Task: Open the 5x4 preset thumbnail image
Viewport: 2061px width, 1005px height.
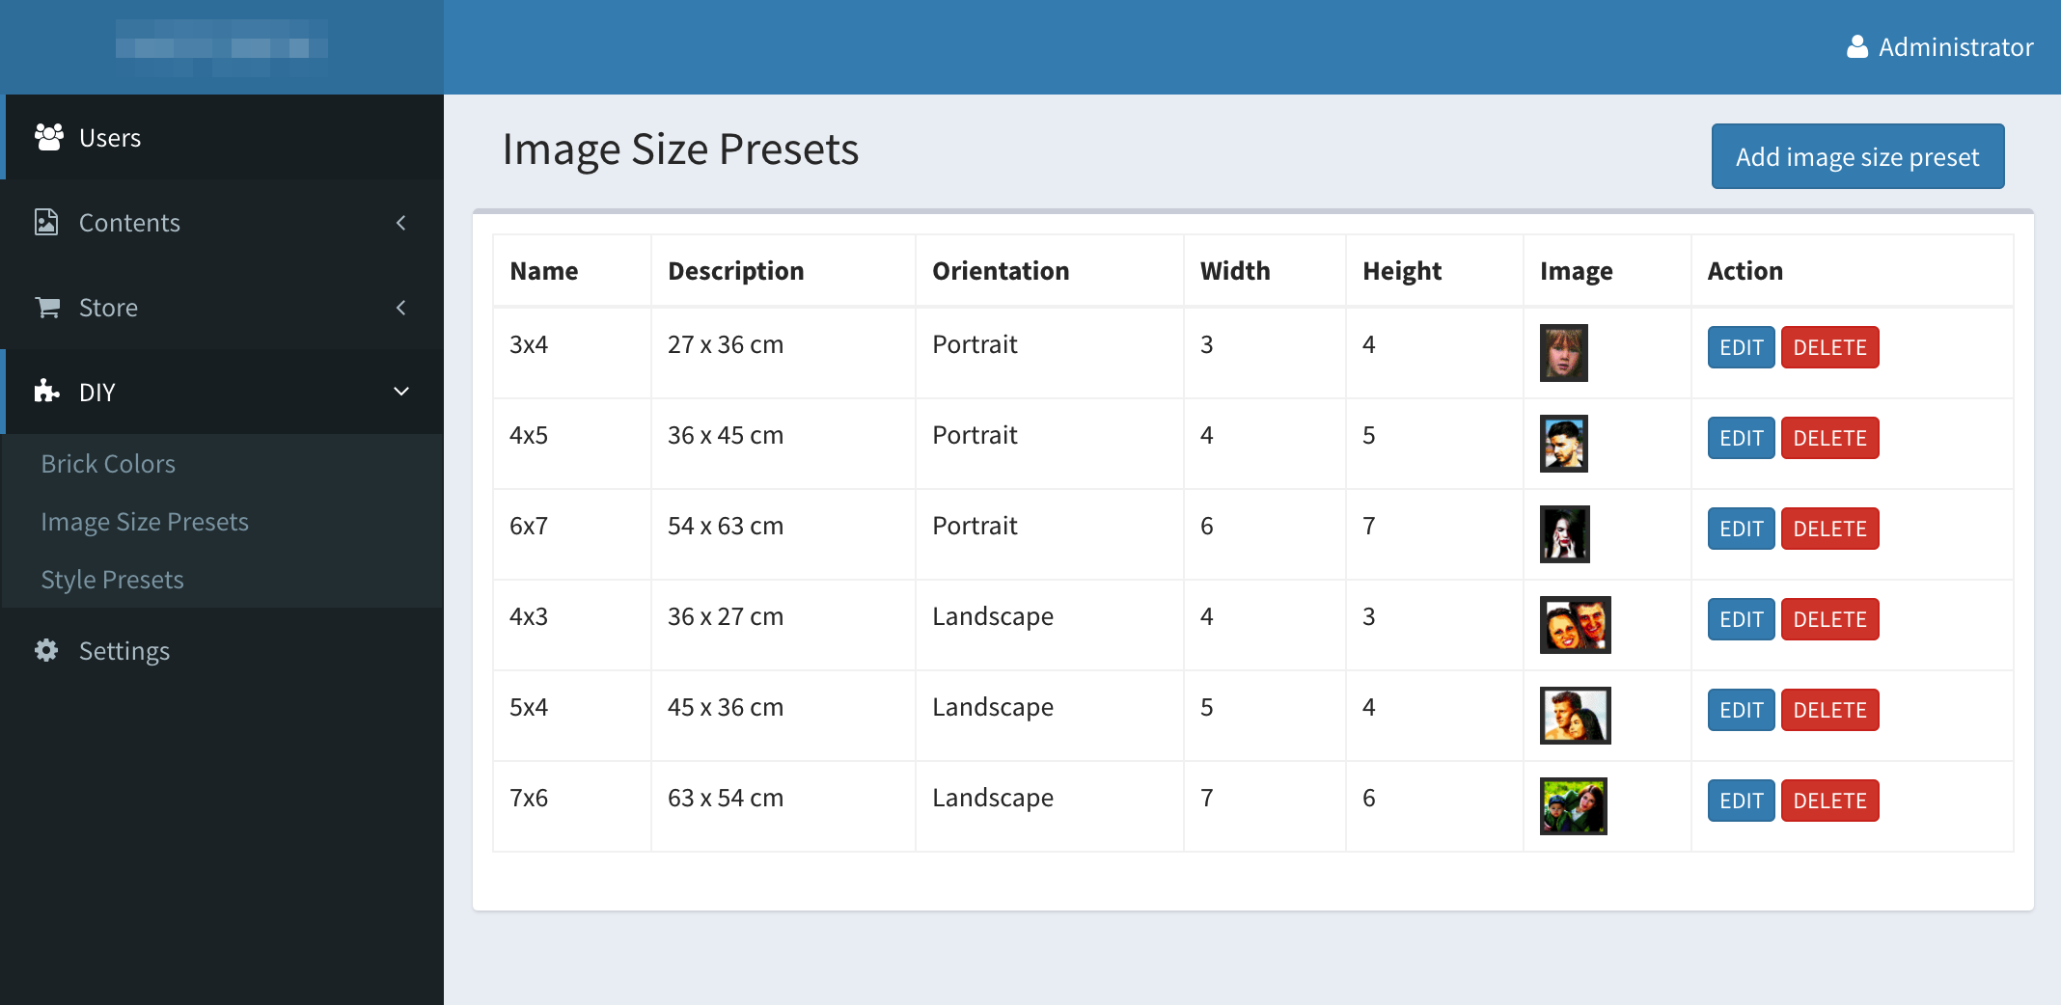Action: click(1575, 716)
